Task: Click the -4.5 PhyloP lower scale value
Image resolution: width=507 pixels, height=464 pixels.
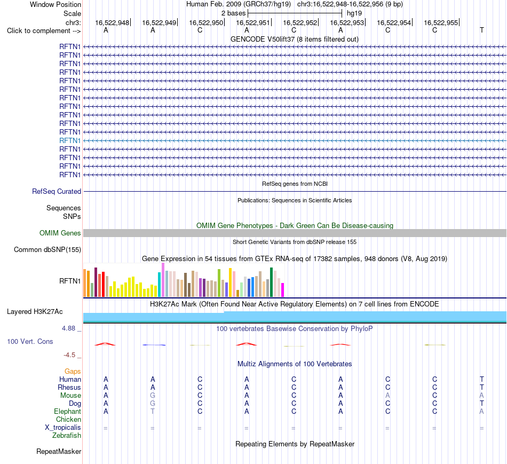Action: pos(69,355)
